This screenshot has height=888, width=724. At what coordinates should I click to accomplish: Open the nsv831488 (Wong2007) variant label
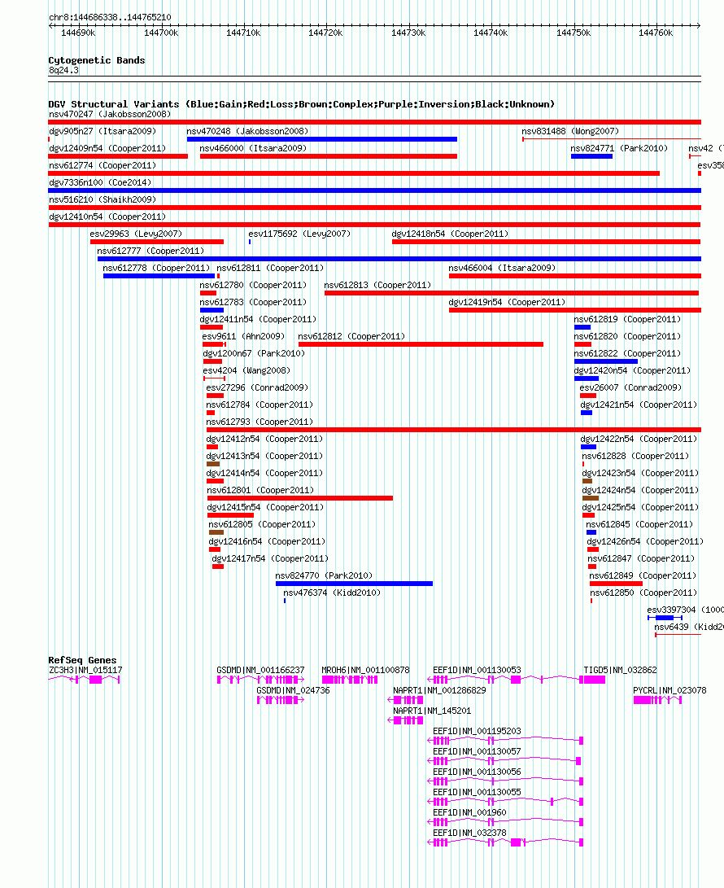click(x=570, y=131)
